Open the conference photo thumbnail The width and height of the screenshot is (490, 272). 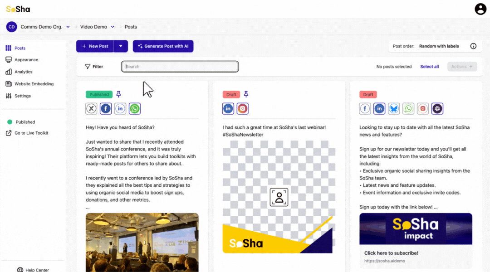(142, 243)
